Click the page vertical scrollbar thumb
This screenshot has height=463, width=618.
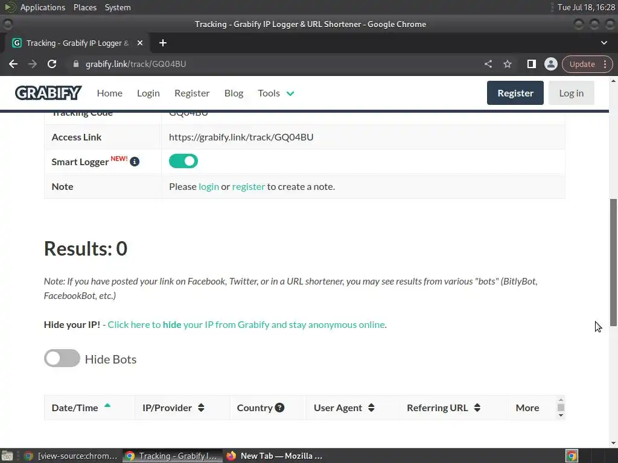[613, 262]
